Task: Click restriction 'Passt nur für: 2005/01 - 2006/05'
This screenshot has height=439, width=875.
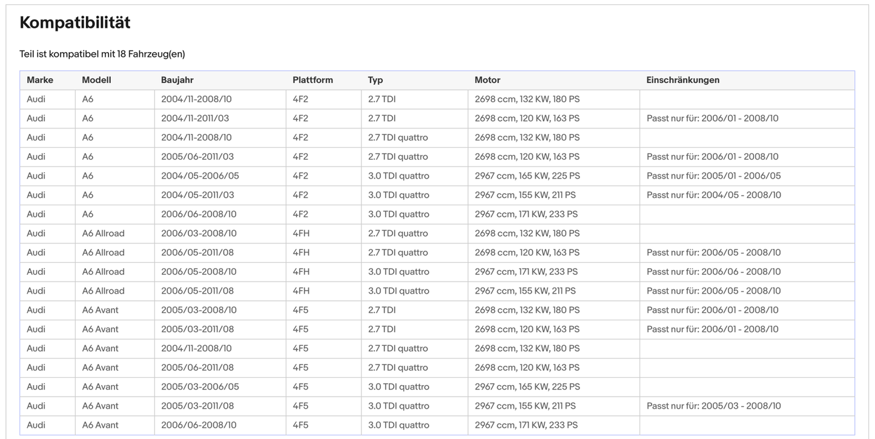Action: coord(713,176)
